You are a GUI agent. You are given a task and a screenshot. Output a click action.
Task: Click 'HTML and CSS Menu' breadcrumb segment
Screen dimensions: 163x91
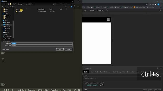[29, 4]
